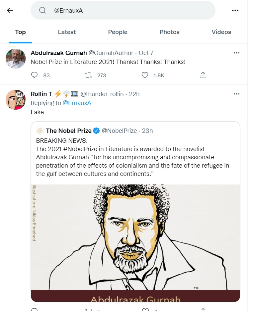Open the Photos tab
This screenshot has height=311, width=256.
coord(169,32)
